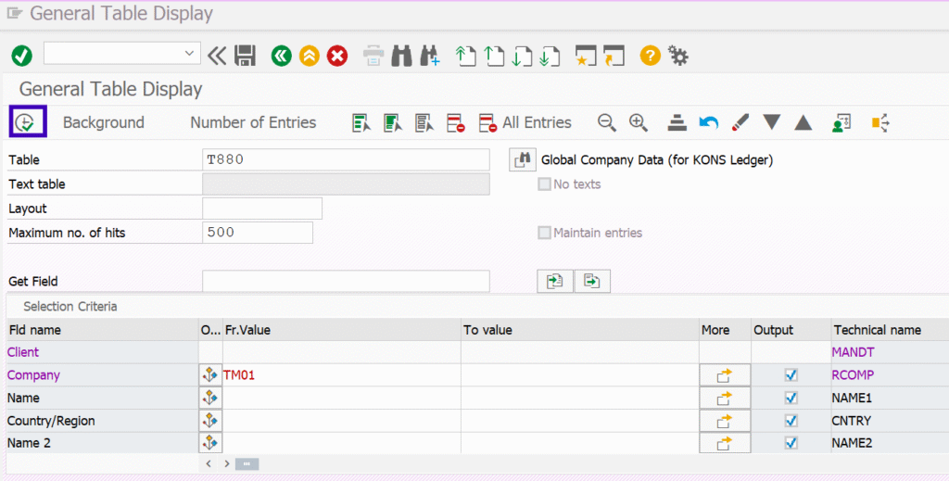Click the double-chevron collapse command field icon
The height and width of the screenshot is (481, 949).
[x=217, y=56]
